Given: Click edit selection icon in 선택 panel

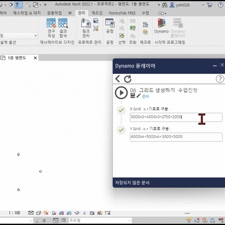Looking at the screenshot, I should (122, 36).
